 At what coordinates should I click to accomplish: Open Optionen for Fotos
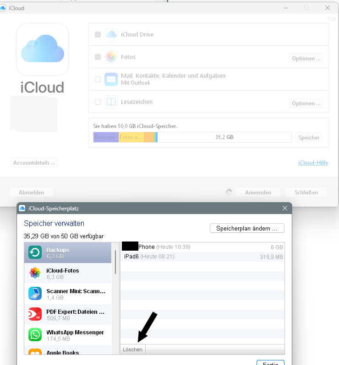(x=306, y=59)
